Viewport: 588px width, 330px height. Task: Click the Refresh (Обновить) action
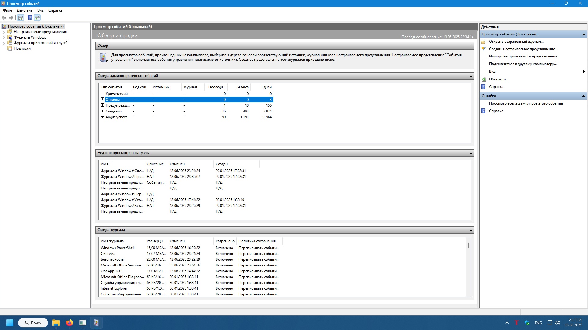tap(497, 79)
